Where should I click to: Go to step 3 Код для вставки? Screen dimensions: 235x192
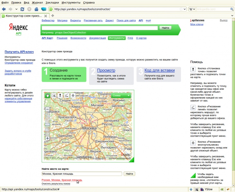(x=159, y=70)
